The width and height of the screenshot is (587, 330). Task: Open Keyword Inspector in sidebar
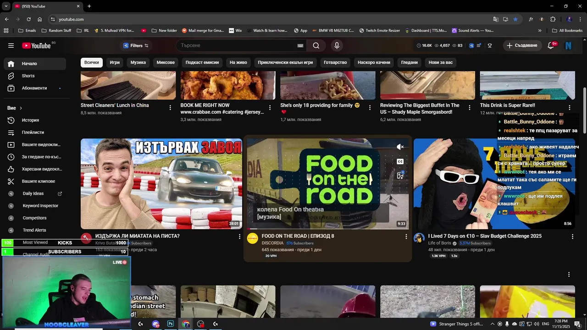(34, 206)
